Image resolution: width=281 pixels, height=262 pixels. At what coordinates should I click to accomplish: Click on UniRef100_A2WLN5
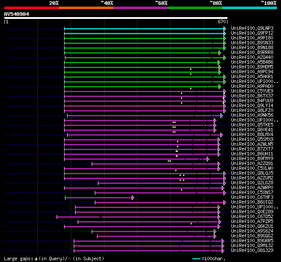click(252, 144)
